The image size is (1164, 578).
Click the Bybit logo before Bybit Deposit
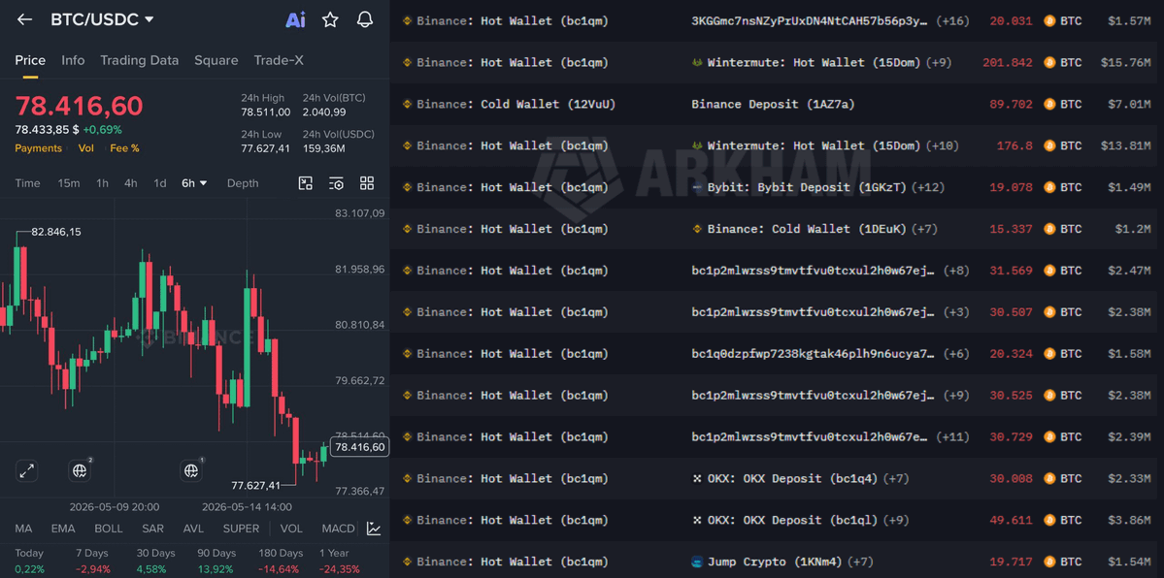point(697,188)
